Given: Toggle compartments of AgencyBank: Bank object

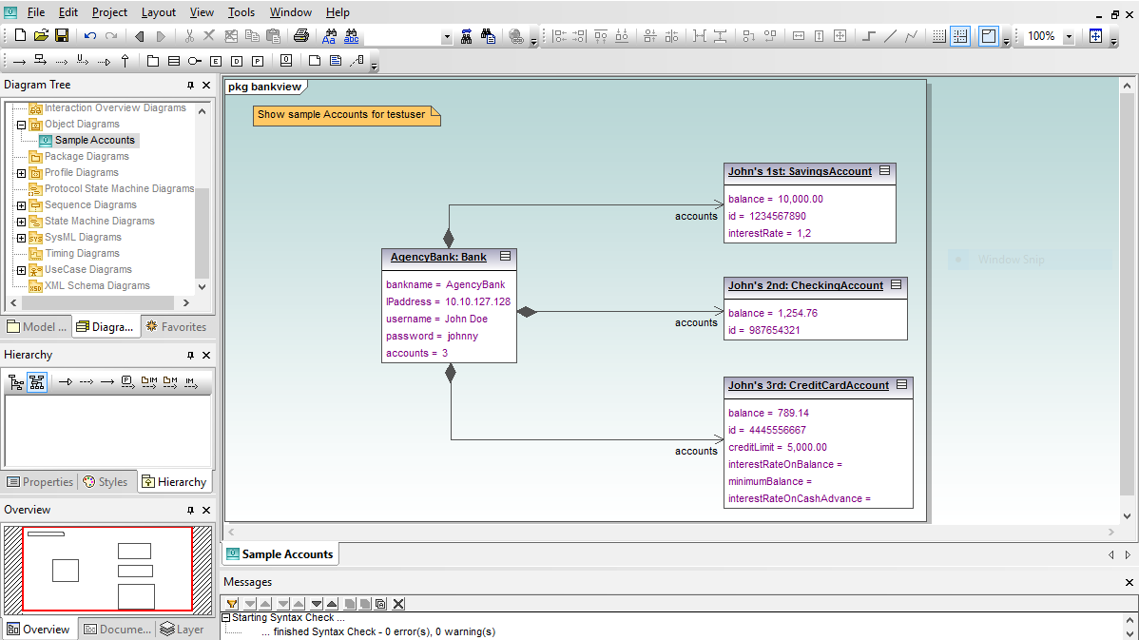Looking at the screenshot, I should [x=505, y=257].
